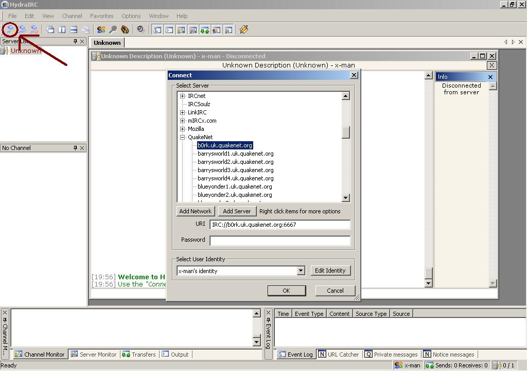The width and height of the screenshot is (528, 371).
Task: Click the Connect to server toolbar icon
Action: click(x=10, y=30)
